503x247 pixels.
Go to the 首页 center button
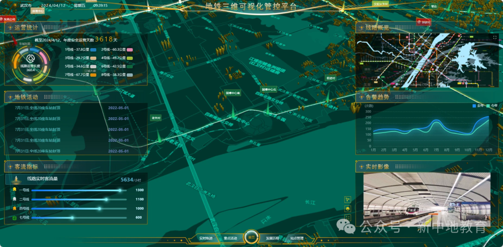pyautogui.click(x=251, y=237)
